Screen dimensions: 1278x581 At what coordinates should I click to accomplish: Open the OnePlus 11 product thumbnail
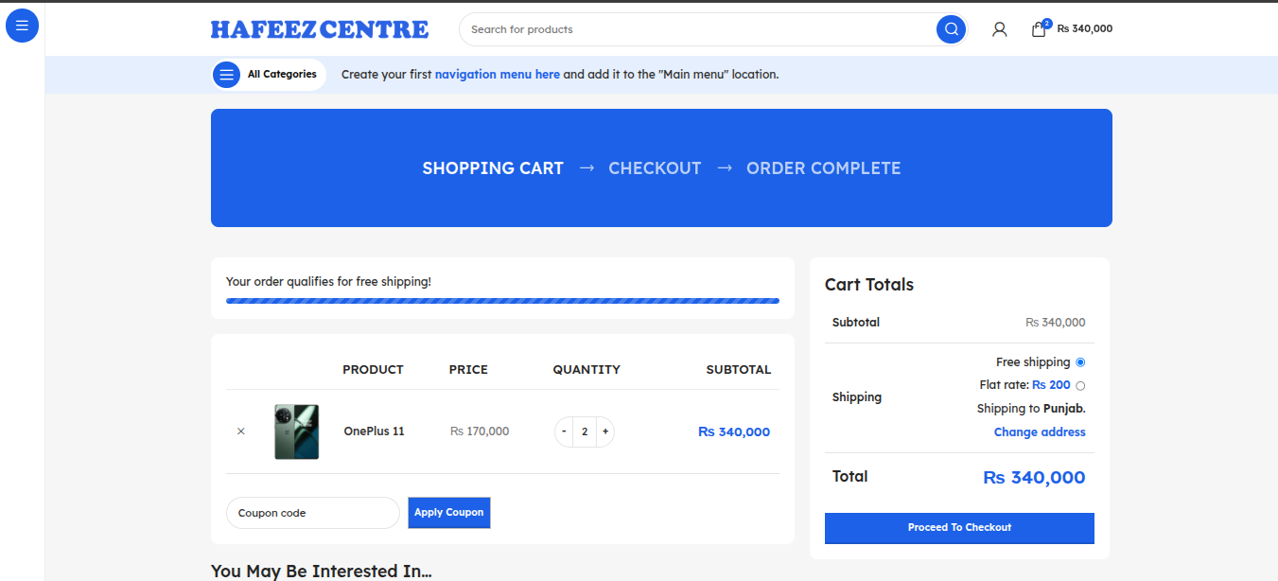(x=296, y=432)
